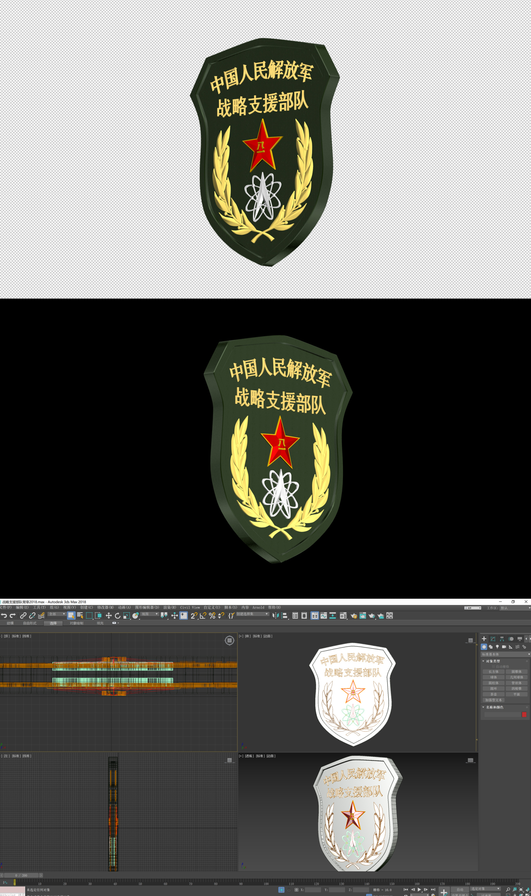Open the Rendered Frame Window
Viewport: 531px width, 896px height.
pyautogui.click(x=363, y=615)
